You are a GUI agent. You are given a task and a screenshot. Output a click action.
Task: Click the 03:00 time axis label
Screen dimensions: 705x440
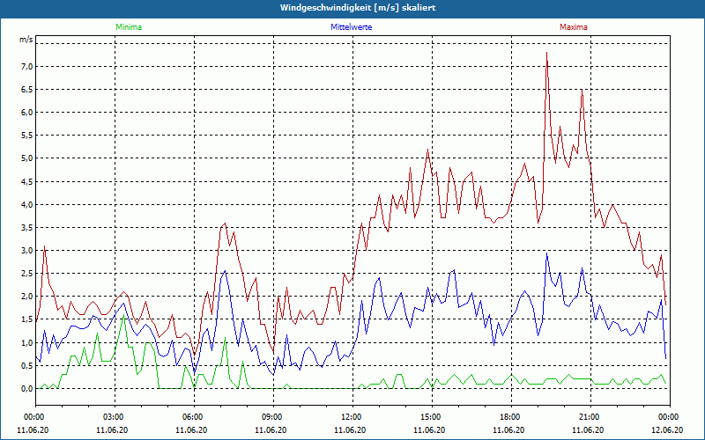pyautogui.click(x=115, y=417)
